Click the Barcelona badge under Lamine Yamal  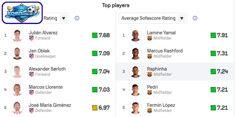[x=150, y=38]
